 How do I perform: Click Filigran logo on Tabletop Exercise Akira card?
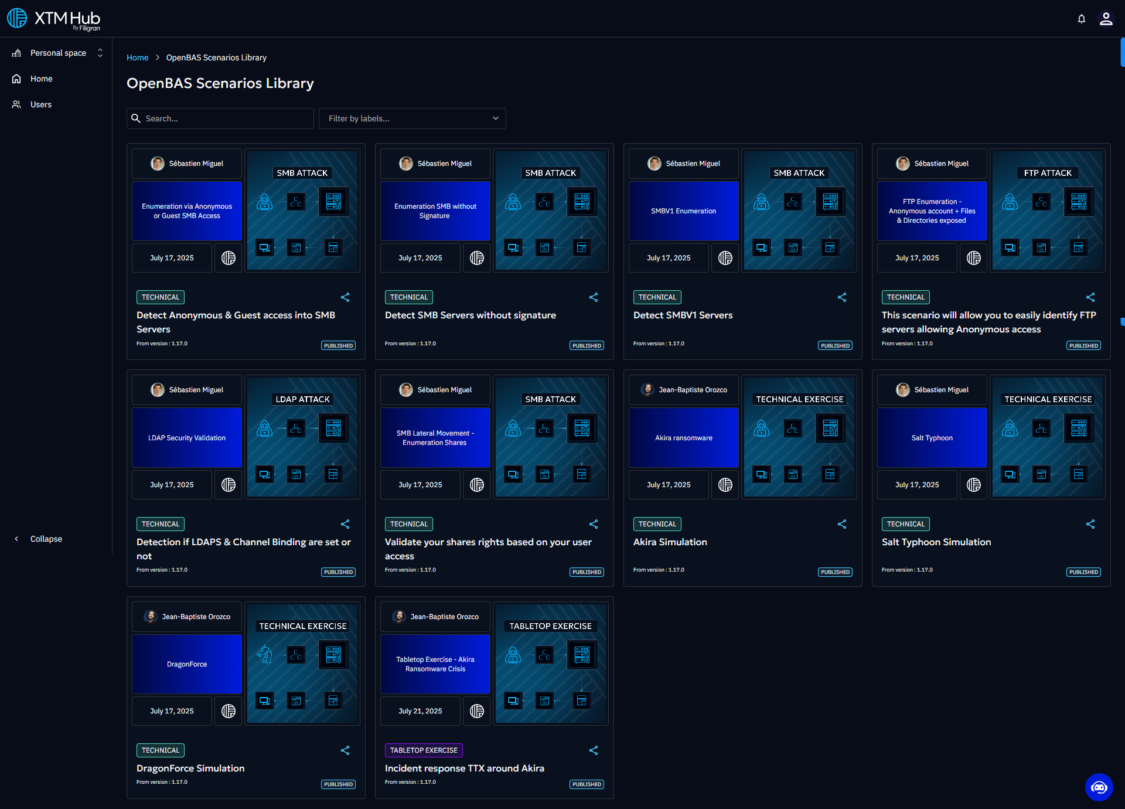point(477,711)
